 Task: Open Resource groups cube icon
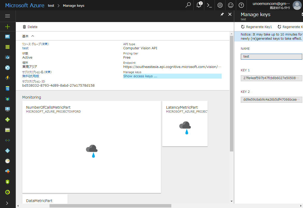[8, 57]
